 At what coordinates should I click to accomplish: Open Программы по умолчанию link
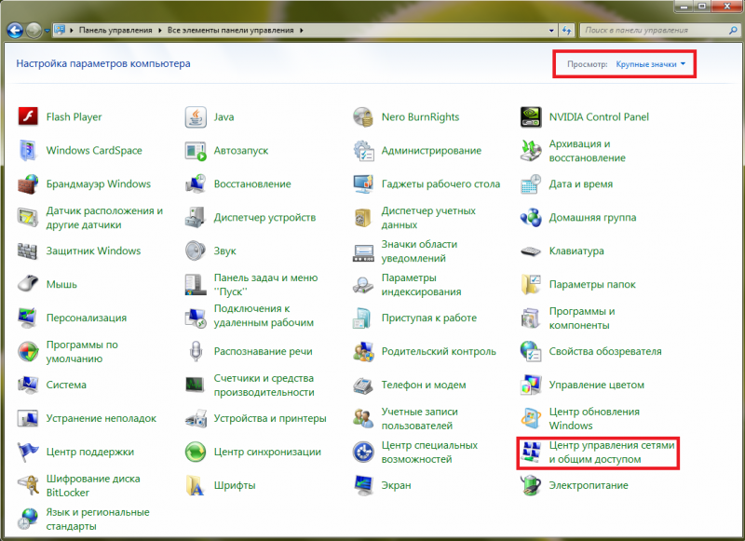(82, 351)
